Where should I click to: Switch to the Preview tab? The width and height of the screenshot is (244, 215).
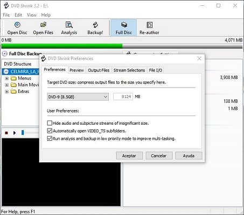[76, 70]
